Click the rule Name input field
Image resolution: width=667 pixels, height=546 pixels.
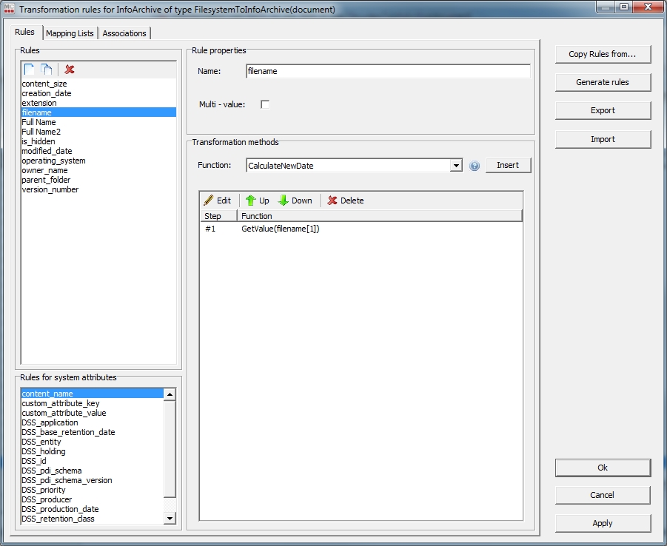click(x=388, y=72)
